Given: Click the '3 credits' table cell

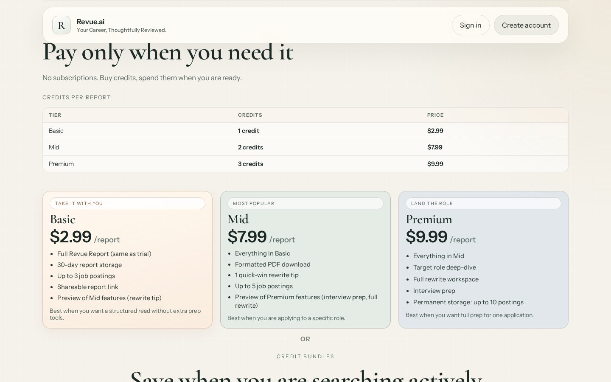Looking at the screenshot, I should coord(250,164).
